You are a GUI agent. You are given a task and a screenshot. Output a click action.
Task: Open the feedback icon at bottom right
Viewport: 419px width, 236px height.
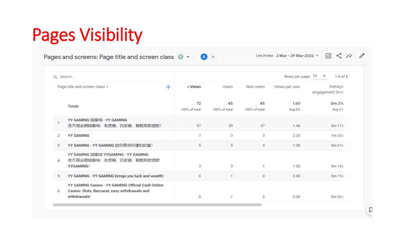pos(370,209)
